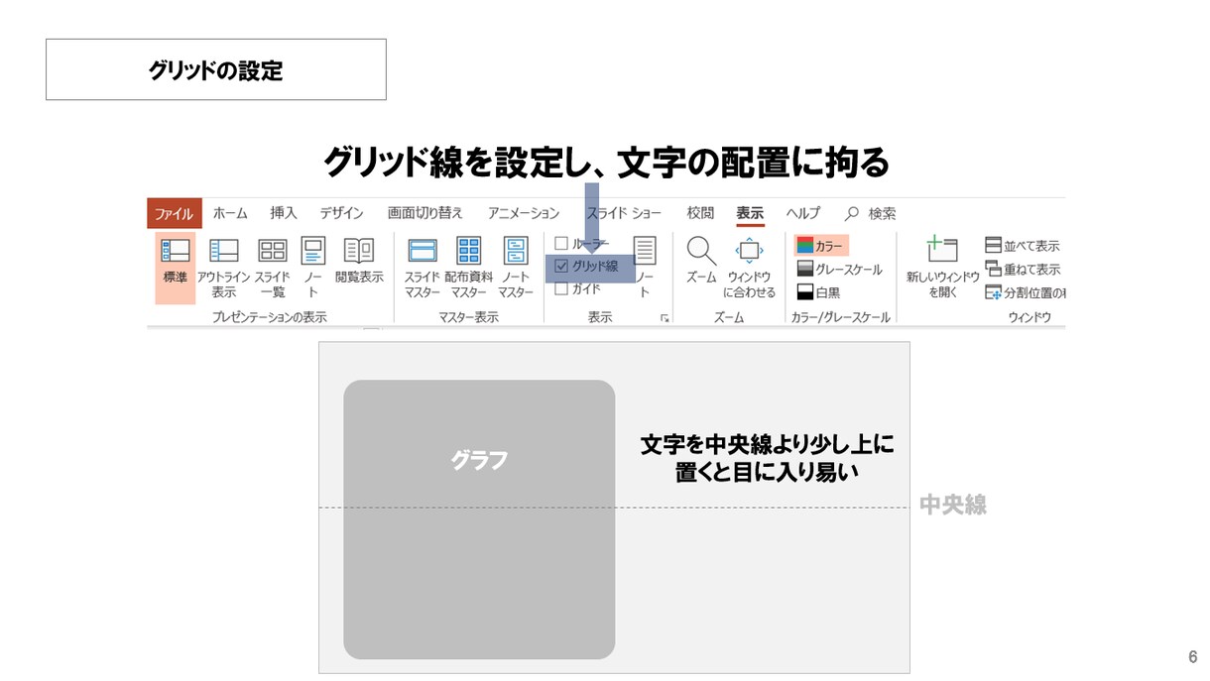Click the ズーム magnifier icon
The height and width of the screenshot is (681, 1210).
(701, 261)
